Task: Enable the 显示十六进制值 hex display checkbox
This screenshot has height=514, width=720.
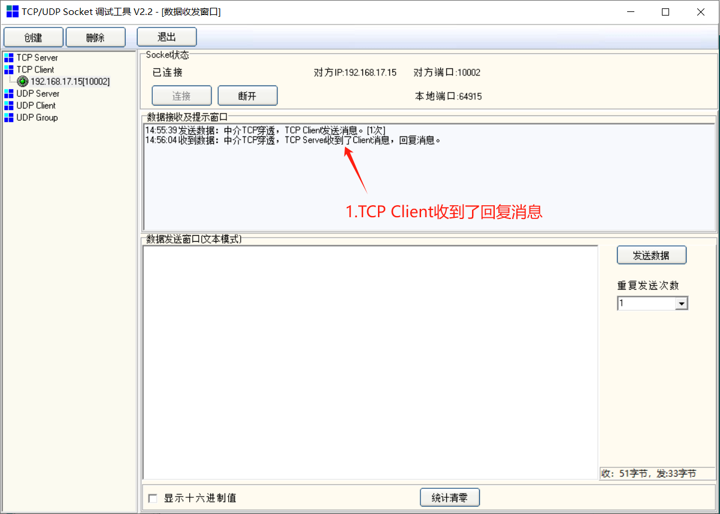Action: 153,498
